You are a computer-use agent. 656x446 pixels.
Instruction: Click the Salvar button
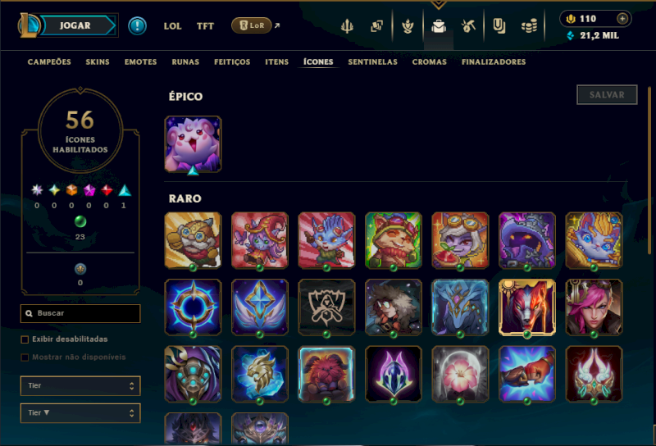[607, 94]
